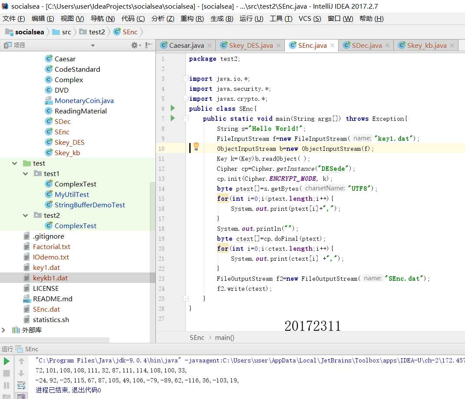Switch to the Skey_DES.java tab
This screenshot has width=465, height=399.
pos(251,46)
